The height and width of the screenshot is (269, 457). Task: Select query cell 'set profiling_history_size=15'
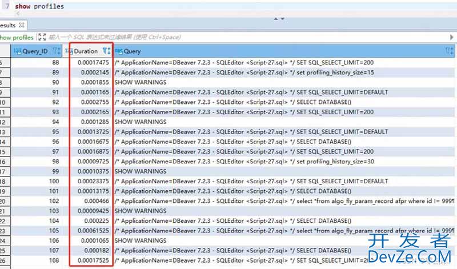tap(284, 73)
